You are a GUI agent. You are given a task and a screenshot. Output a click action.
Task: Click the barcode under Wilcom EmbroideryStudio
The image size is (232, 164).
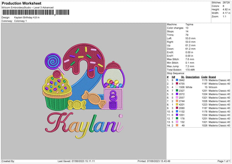(x=29, y=13)
